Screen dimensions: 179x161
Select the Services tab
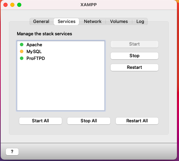(x=66, y=22)
